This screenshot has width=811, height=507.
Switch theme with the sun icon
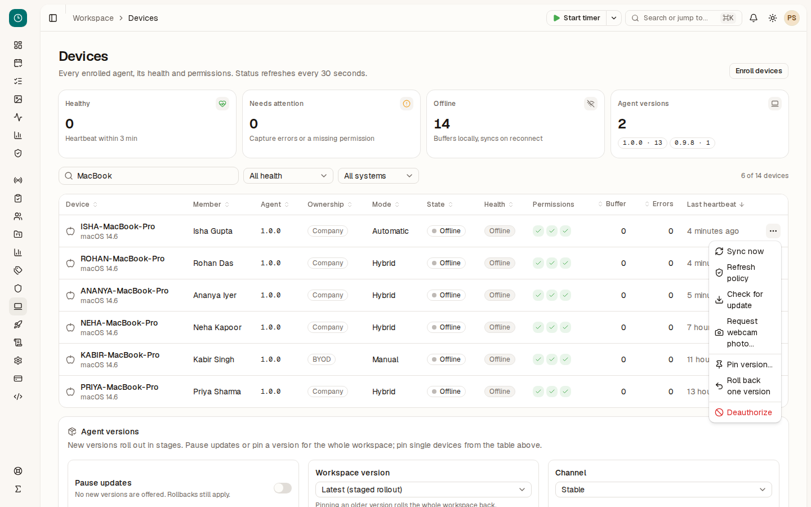773,18
